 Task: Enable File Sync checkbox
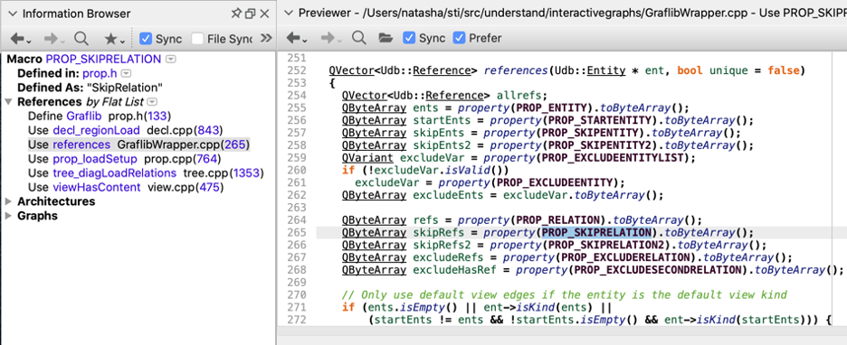197,38
